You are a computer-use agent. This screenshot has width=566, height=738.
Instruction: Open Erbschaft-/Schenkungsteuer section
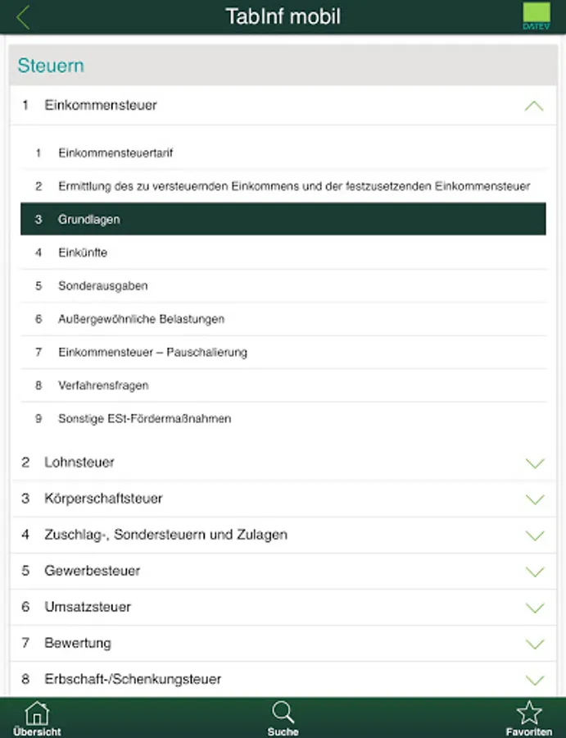tap(534, 679)
